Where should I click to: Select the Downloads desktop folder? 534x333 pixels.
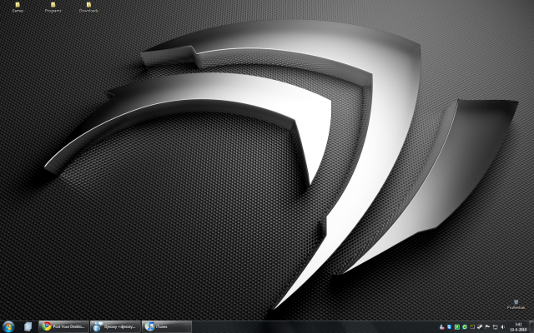click(x=88, y=7)
